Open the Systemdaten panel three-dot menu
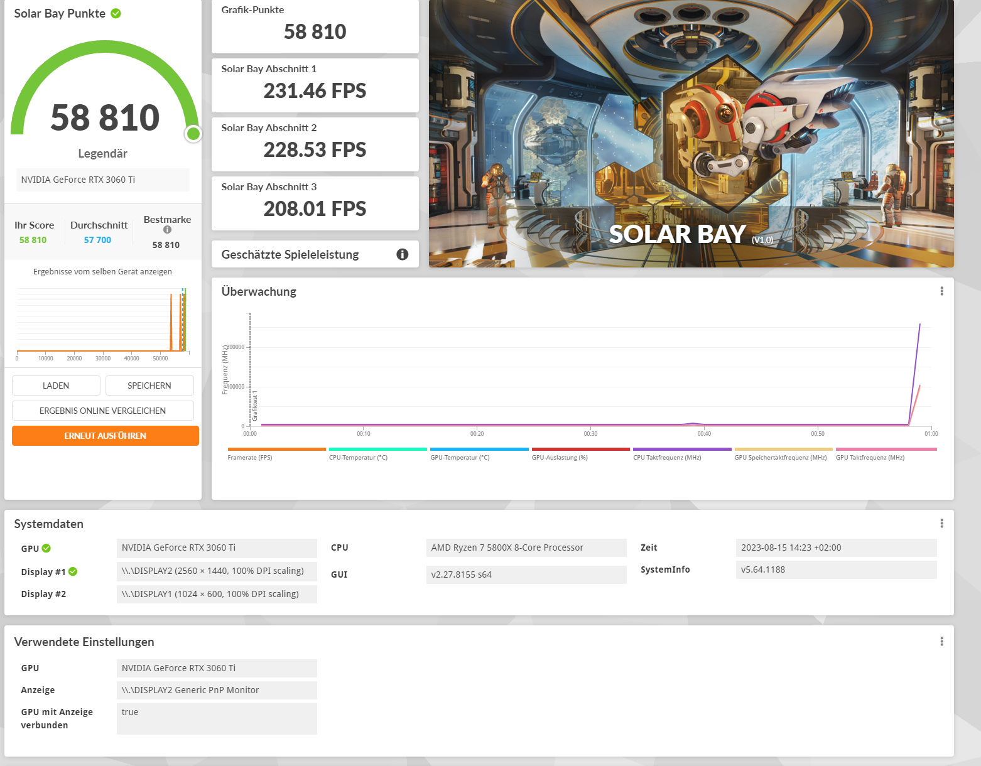Viewport: 981px width, 766px height. tap(941, 524)
